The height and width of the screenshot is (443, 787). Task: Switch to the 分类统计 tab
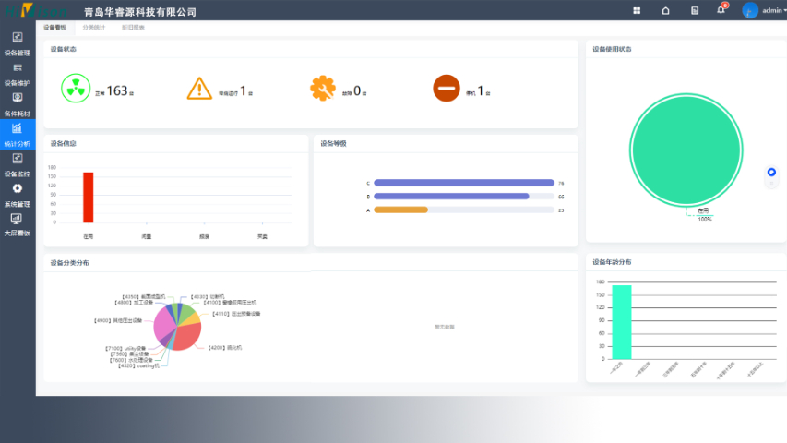coord(94,28)
